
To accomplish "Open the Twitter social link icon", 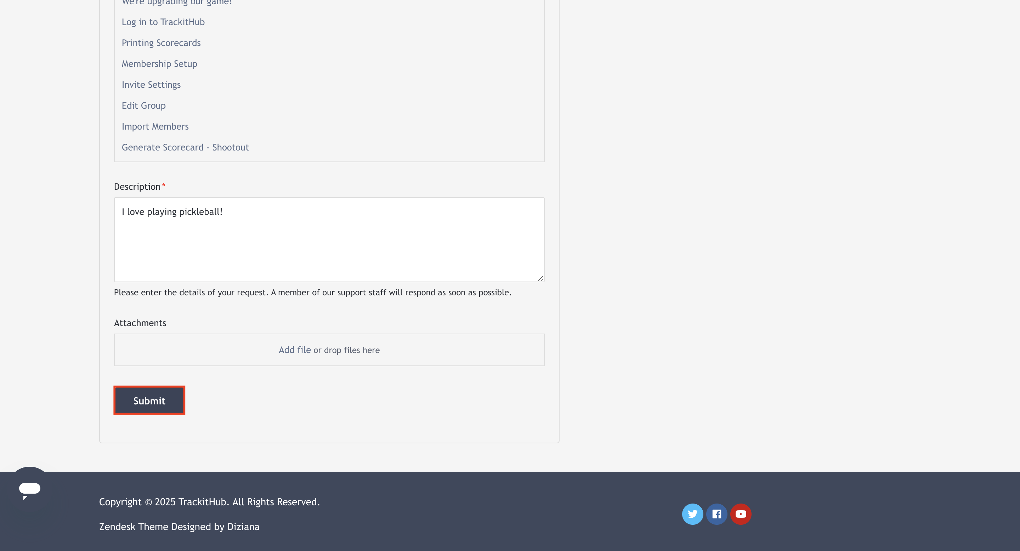I will (x=692, y=514).
